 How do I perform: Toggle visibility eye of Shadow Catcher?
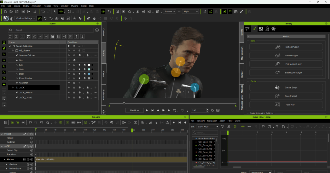click(69, 55)
